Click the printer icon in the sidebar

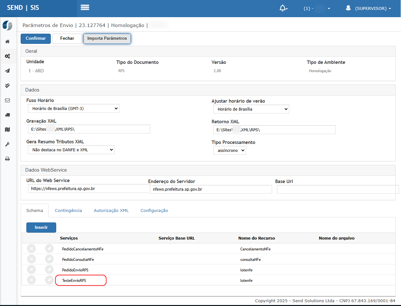[7, 159]
